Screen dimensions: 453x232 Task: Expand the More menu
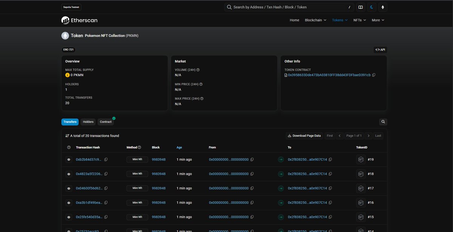click(x=378, y=20)
